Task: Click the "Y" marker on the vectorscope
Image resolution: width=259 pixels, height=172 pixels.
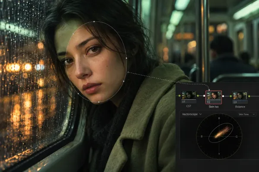Action: coord(219,154)
